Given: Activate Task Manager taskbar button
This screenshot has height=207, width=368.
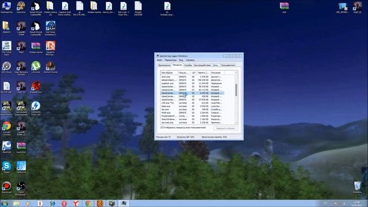Looking at the screenshot, I should point(124,203).
